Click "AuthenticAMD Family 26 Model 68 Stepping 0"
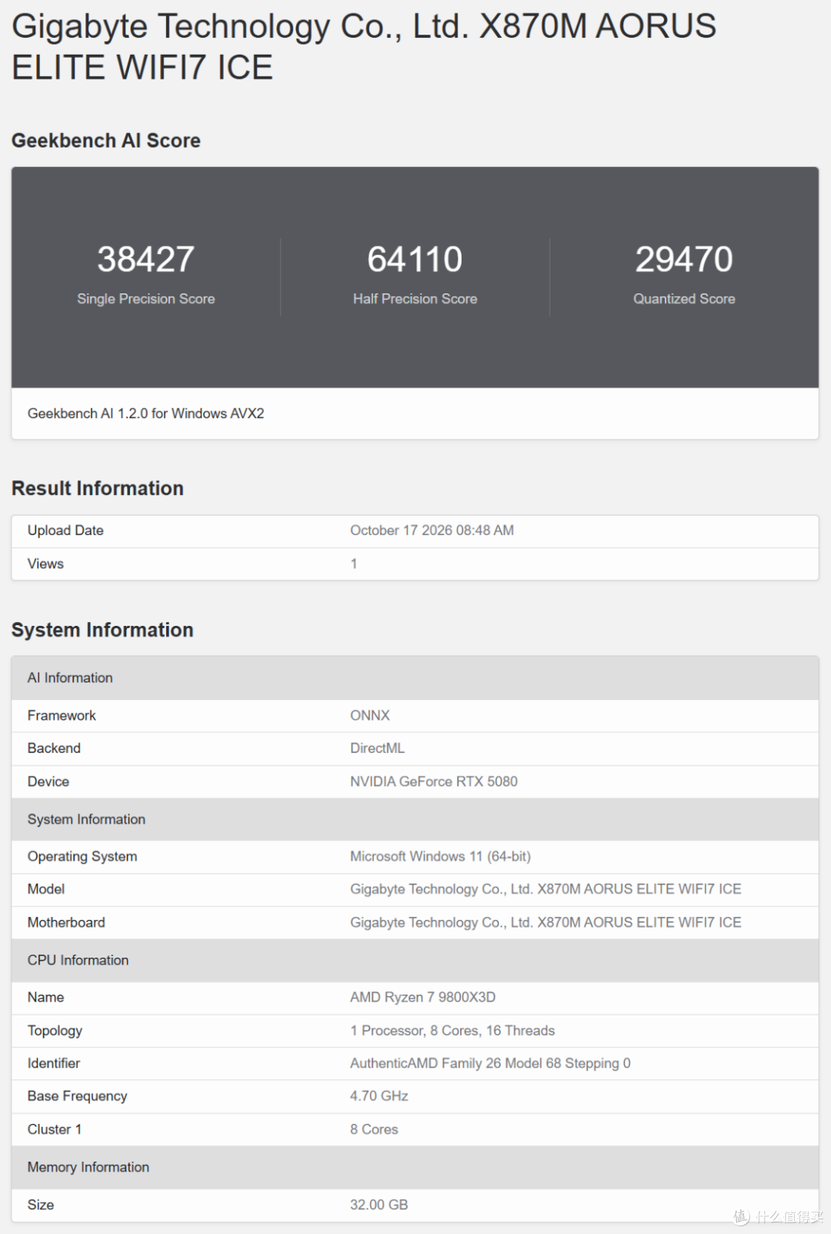Viewport: 831px width, 1234px height. [490, 1063]
